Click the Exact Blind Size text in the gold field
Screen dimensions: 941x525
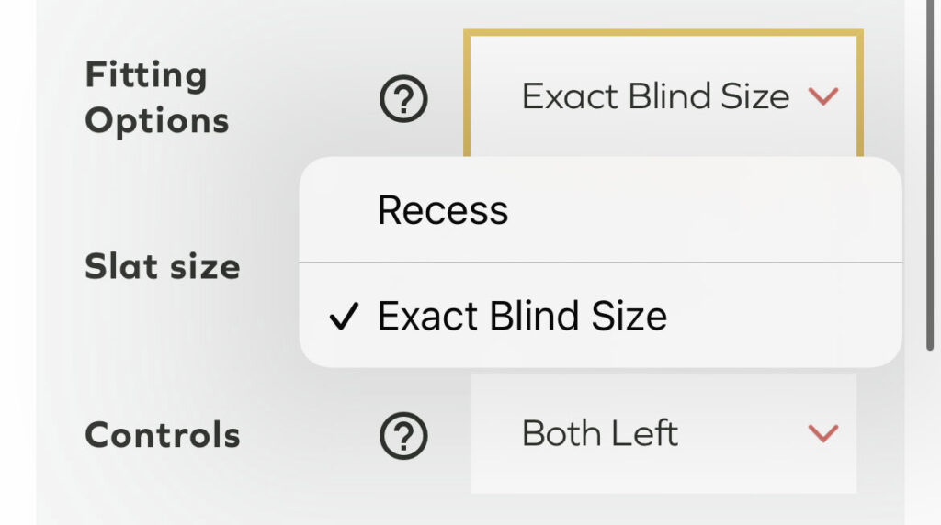[x=655, y=96]
